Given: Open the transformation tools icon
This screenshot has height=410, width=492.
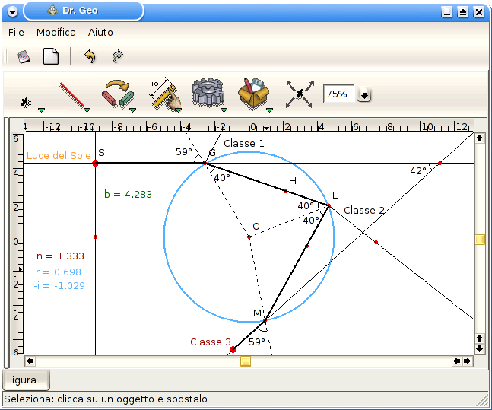Looking at the screenshot, I should [119, 94].
